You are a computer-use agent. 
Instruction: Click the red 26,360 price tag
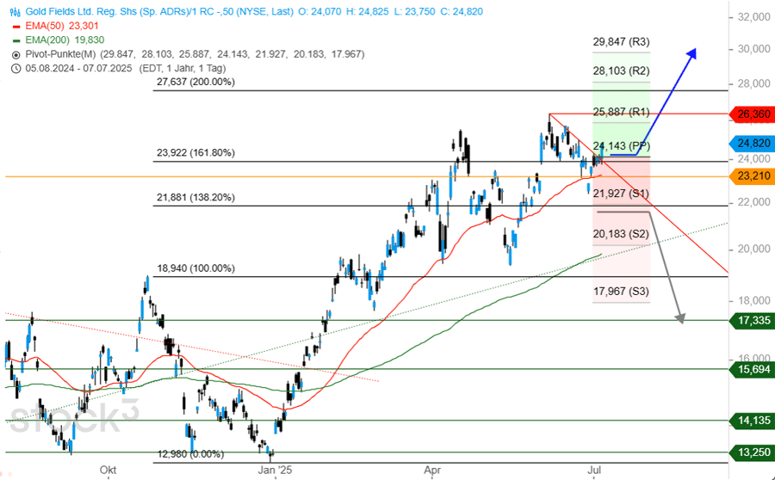752,114
